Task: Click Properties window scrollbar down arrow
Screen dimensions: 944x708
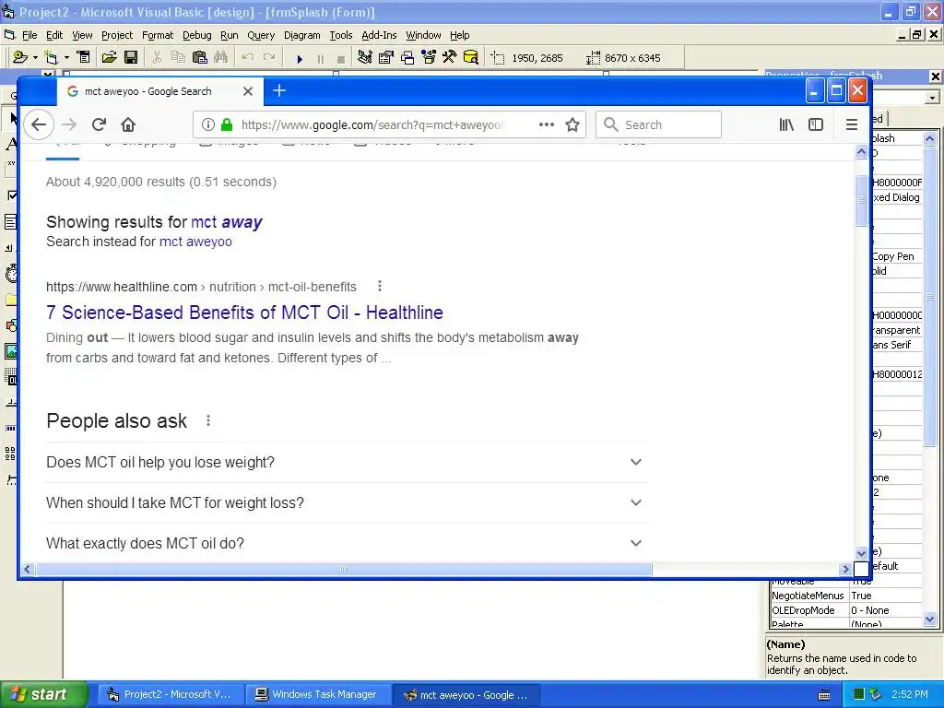Action: pyautogui.click(x=929, y=619)
